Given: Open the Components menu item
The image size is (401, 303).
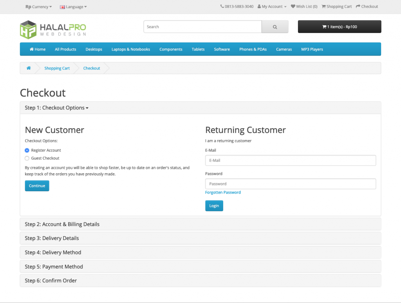Looking at the screenshot, I should click(171, 49).
